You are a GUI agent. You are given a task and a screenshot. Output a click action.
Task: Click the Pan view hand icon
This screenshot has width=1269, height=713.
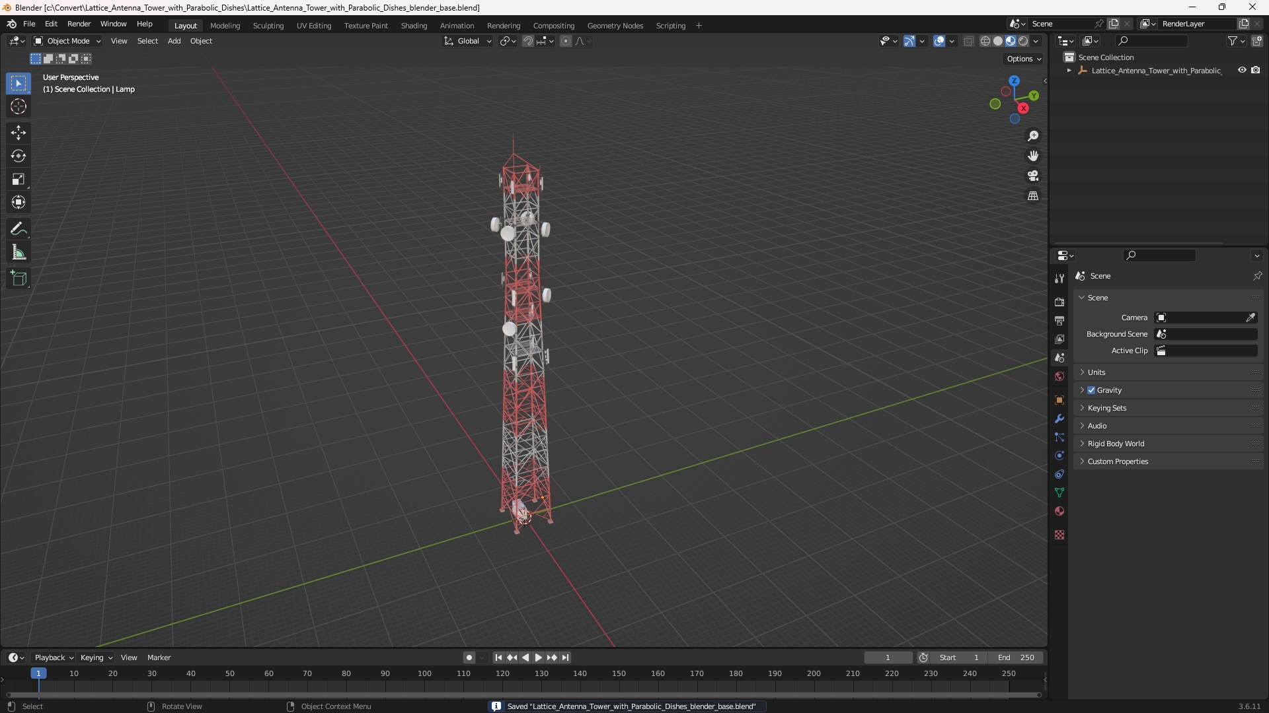point(1033,156)
